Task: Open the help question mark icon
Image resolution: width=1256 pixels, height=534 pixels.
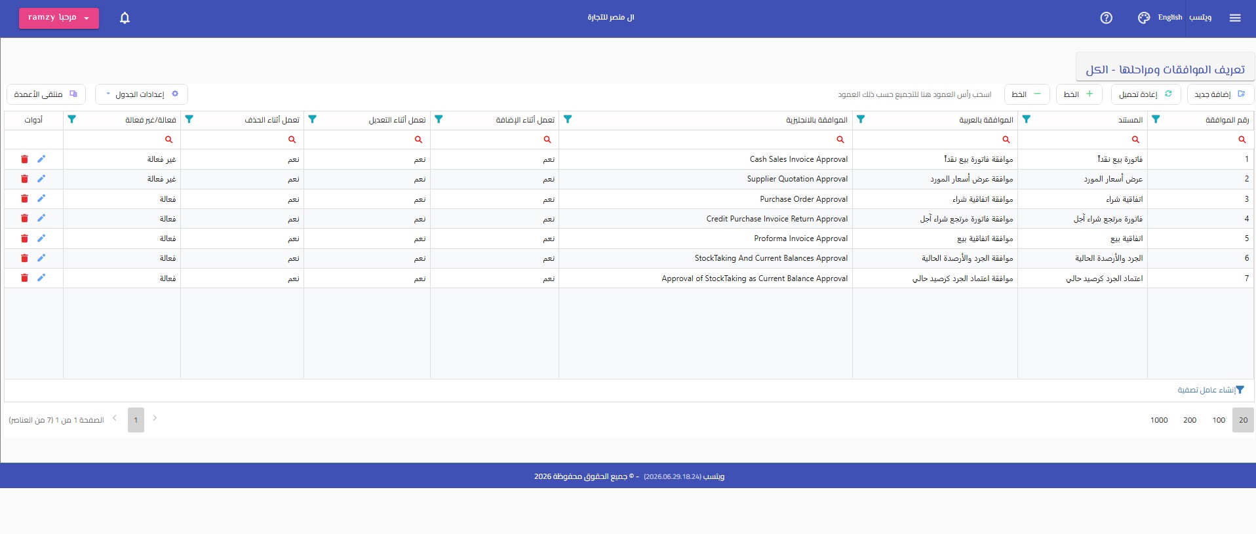Action: click(1107, 18)
